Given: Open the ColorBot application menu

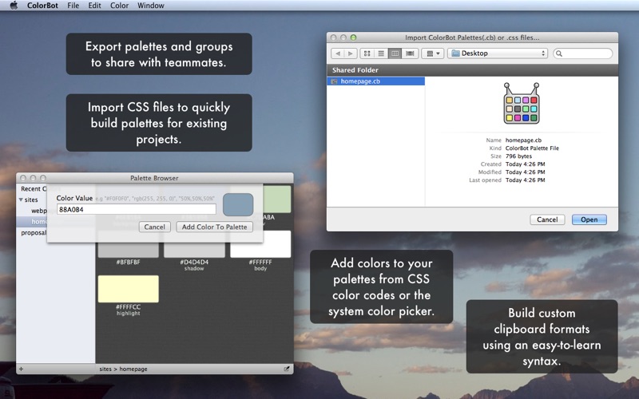Looking at the screenshot, I should [x=42, y=6].
